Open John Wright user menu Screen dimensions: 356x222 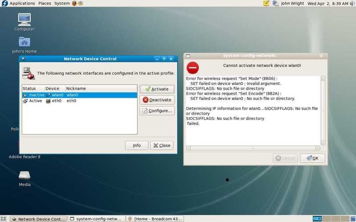[292, 4]
